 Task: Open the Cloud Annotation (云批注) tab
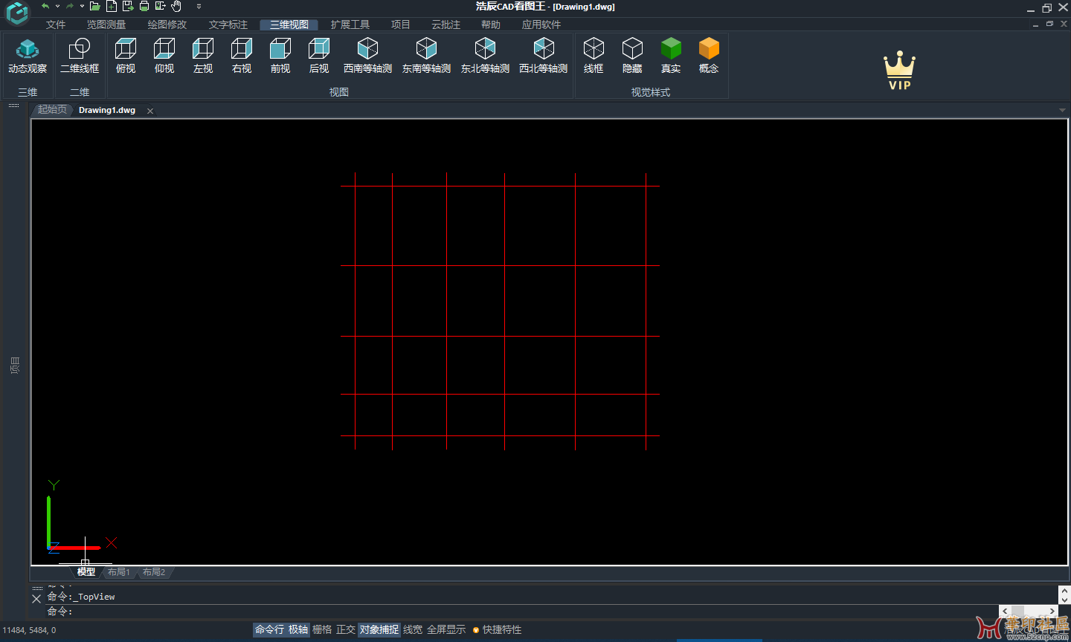click(446, 25)
